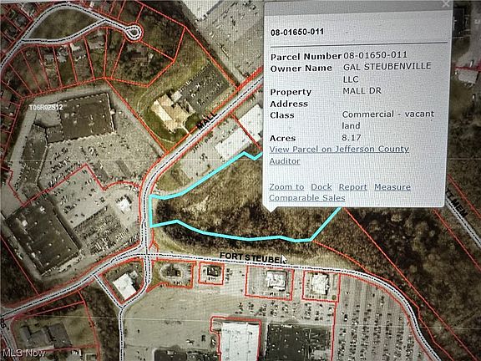The height and width of the screenshot is (361, 481).
Task: Click the T06R02S12 section label
Action: (46, 108)
